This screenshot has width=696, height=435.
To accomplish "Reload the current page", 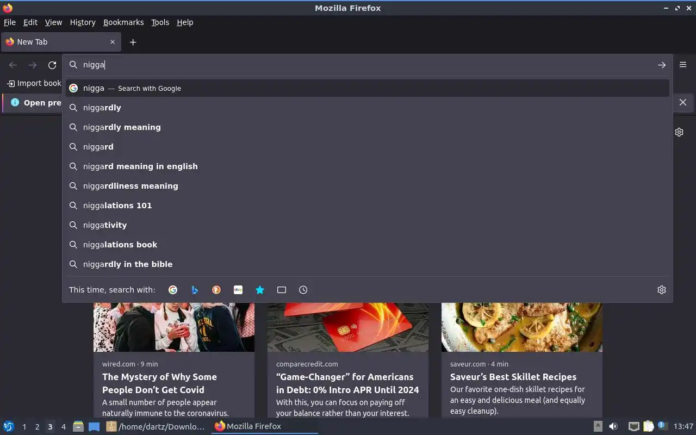I will pyautogui.click(x=52, y=65).
